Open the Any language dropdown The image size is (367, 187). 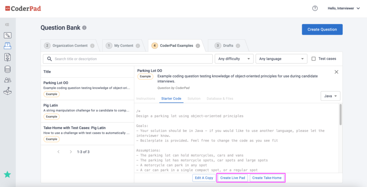281,59
